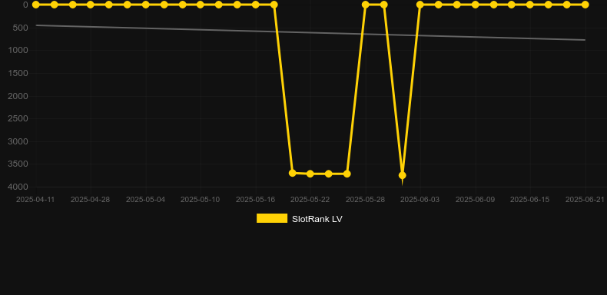The width and height of the screenshot is (607, 295).
Task: Click the gray trend line
Action: (310, 32)
